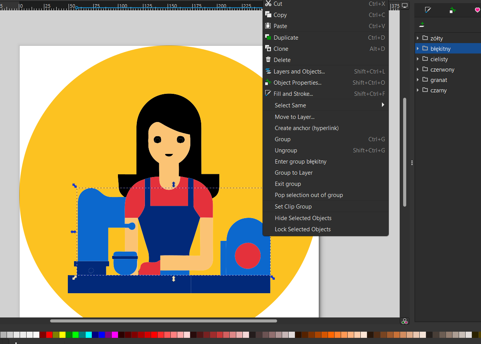Screen dimensions: 481x344
Task: Choose Copy from the context menu
Action: [326, 15]
